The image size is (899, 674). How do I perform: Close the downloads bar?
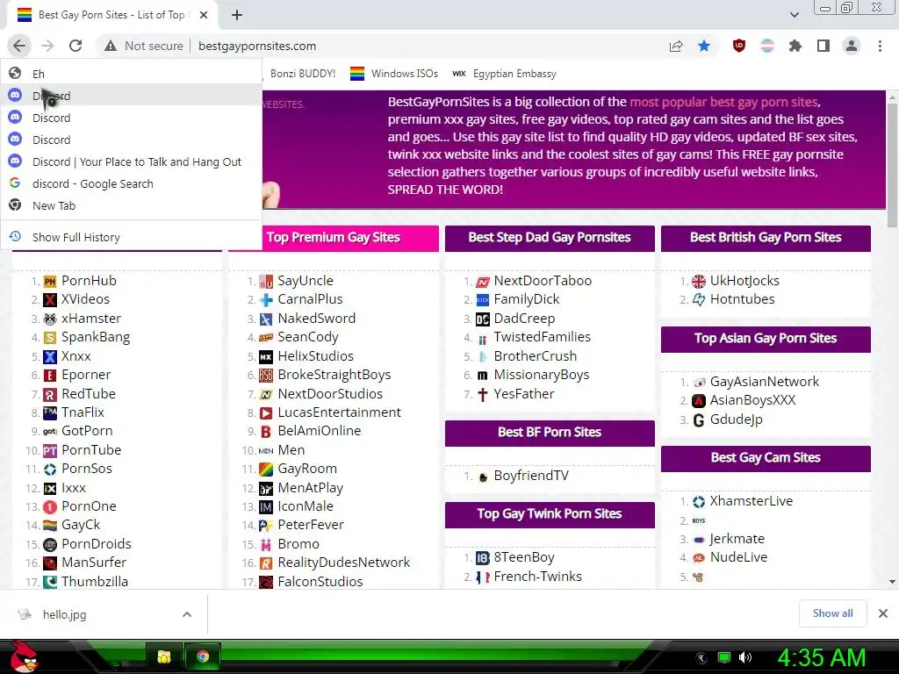tap(883, 613)
